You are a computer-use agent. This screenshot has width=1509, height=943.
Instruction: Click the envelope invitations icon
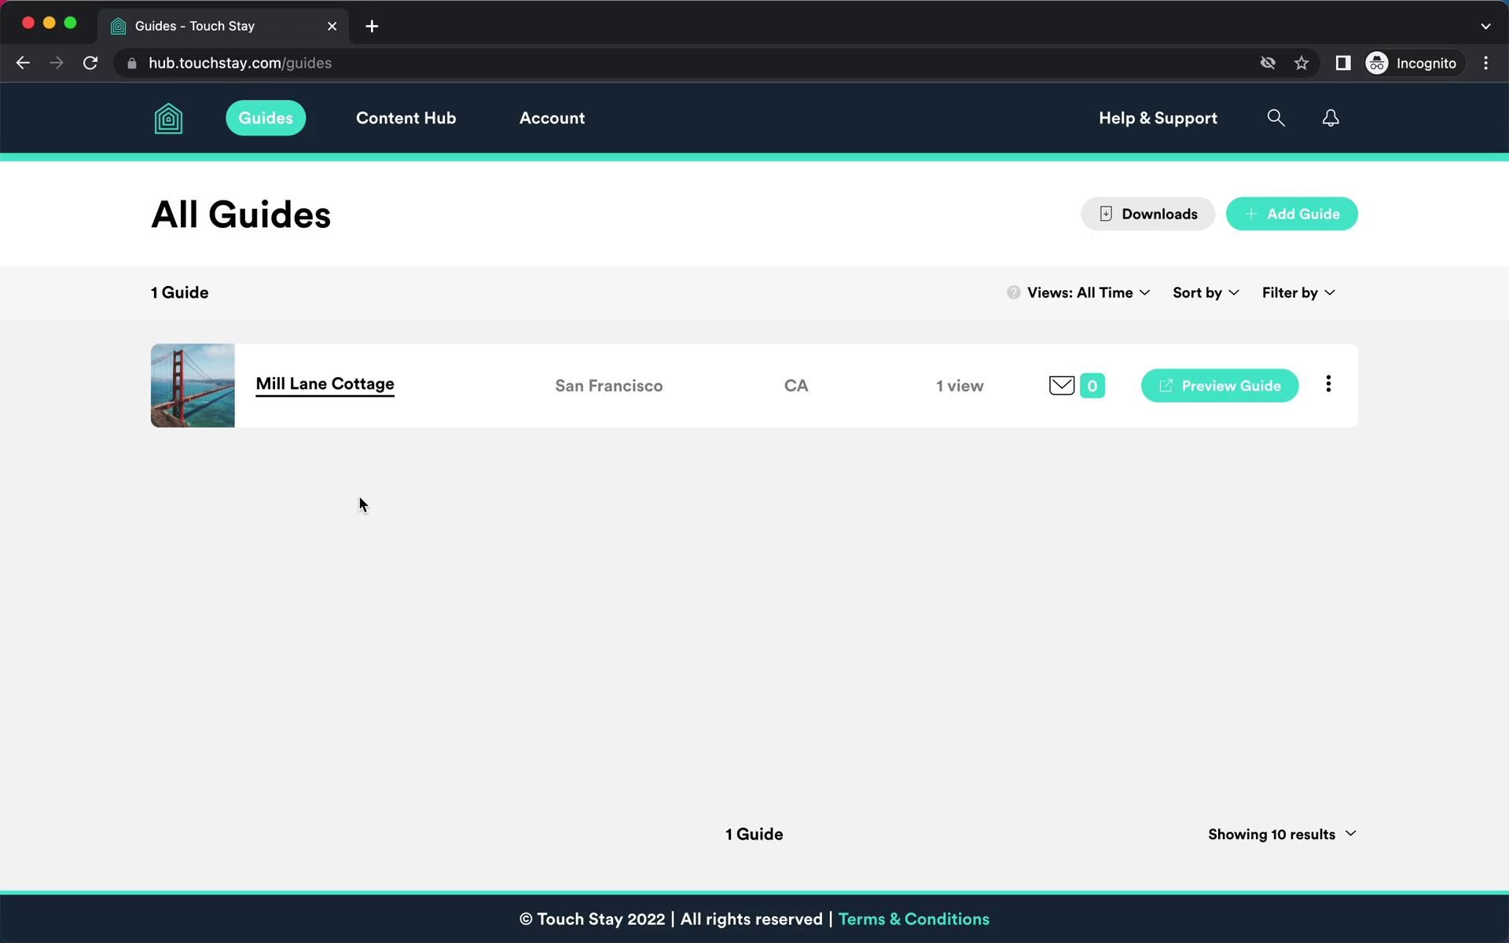coord(1061,386)
